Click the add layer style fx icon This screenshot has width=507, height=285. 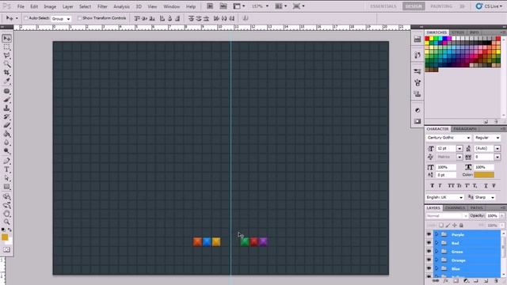point(446,282)
